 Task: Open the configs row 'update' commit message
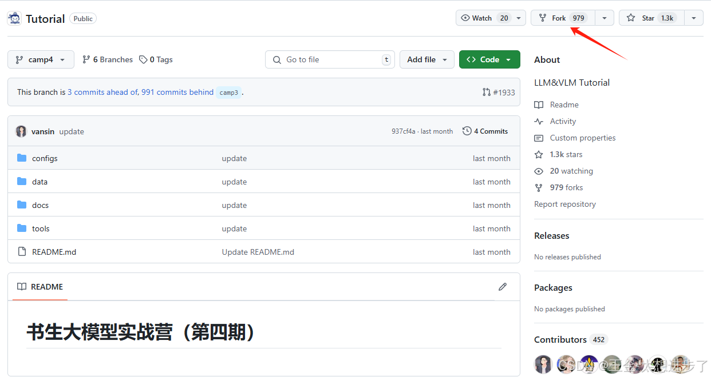click(x=234, y=158)
